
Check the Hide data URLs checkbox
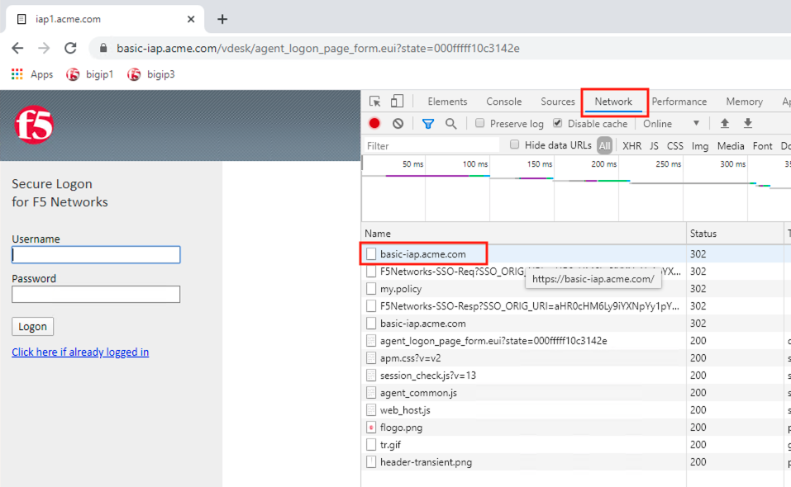coord(514,145)
